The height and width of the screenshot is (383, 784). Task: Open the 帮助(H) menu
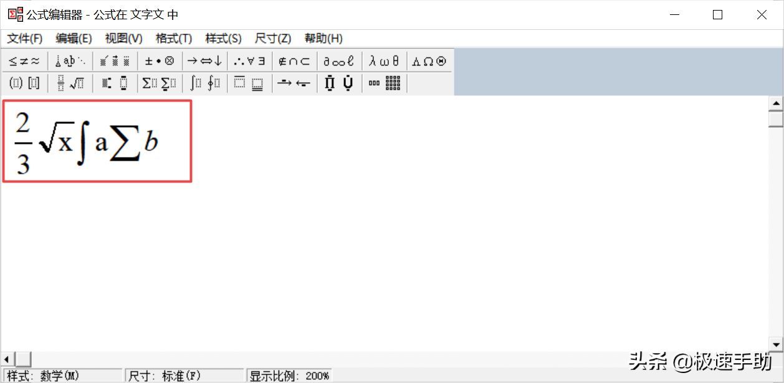click(323, 39)
